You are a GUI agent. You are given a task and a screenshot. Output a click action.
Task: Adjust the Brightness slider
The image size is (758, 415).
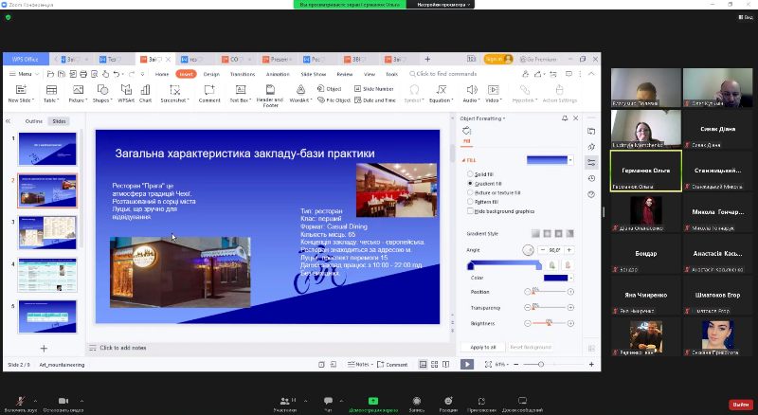pos(548,323)
